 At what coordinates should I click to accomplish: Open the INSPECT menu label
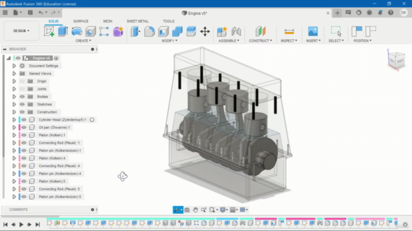click(289, 41)
